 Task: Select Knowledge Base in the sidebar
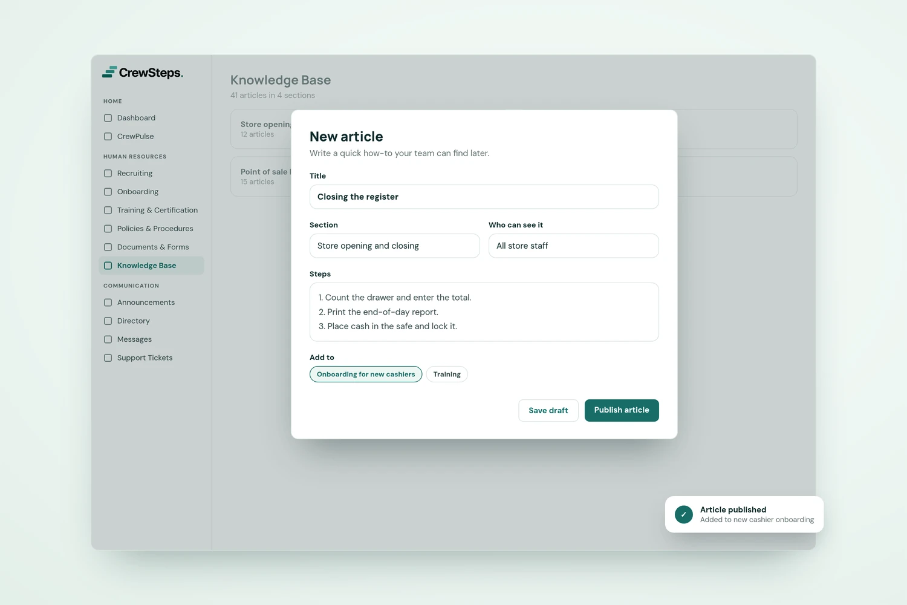(x=151, y=266)
